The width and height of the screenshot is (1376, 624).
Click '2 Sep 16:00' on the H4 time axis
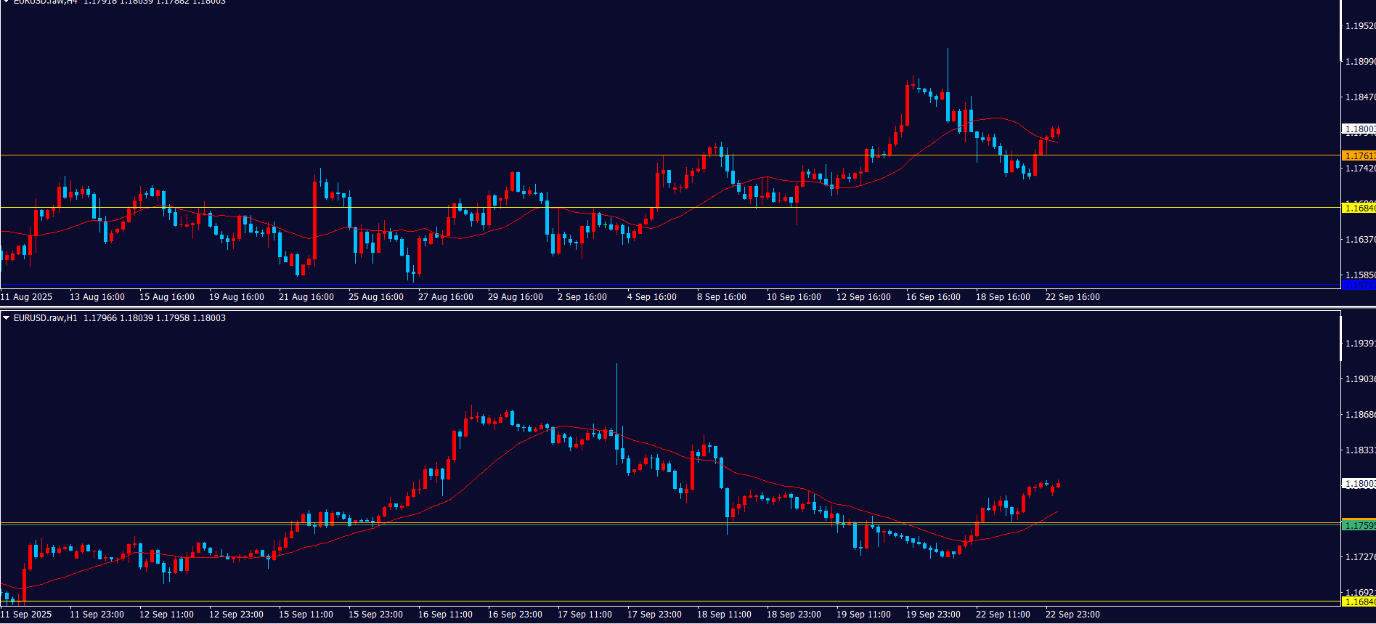582,297
